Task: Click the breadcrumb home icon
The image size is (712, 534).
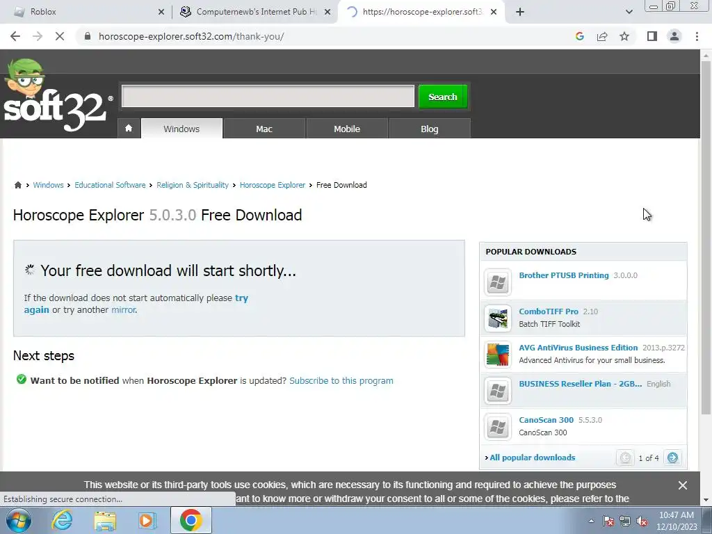Action: pos(17,185)
